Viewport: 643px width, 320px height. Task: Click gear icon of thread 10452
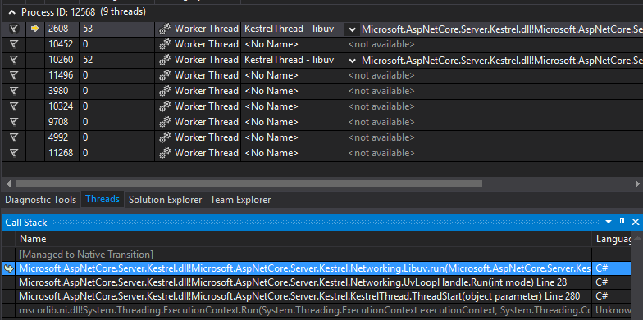[165, 44]
